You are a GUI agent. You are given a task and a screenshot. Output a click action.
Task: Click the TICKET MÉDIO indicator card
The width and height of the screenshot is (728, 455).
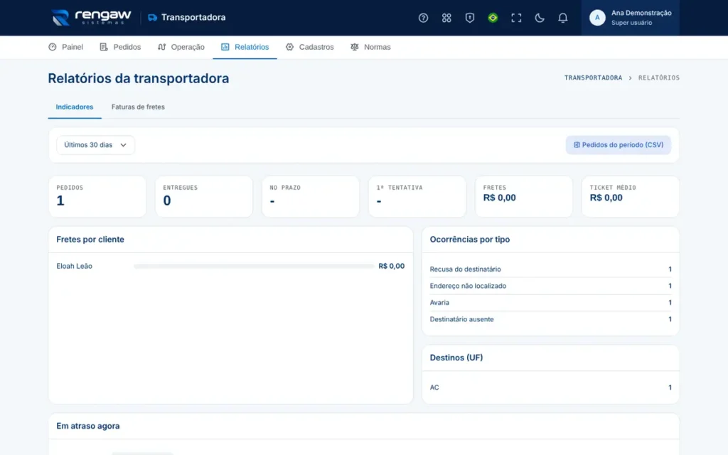point(631,196)
